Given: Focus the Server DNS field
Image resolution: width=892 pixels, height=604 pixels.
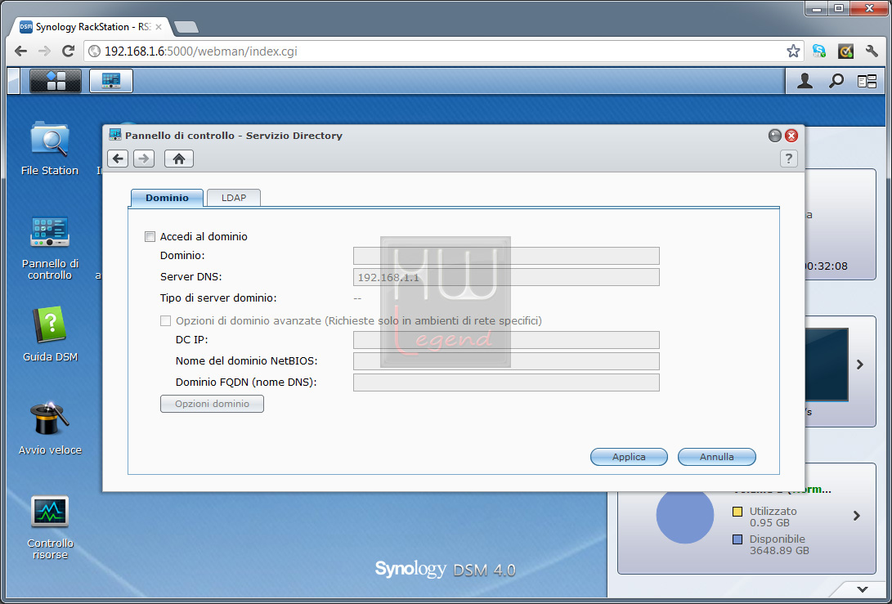Looking at the screenshot, I should [x=506, y=277].
